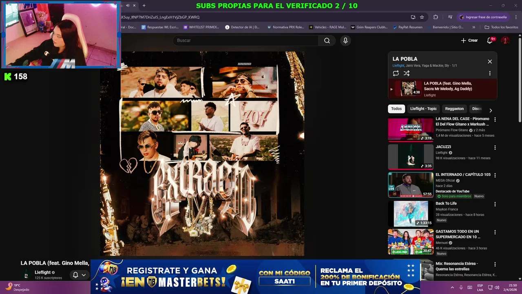Open Back To Life video thumbnail
522x294 pixels.
(411, 214)
